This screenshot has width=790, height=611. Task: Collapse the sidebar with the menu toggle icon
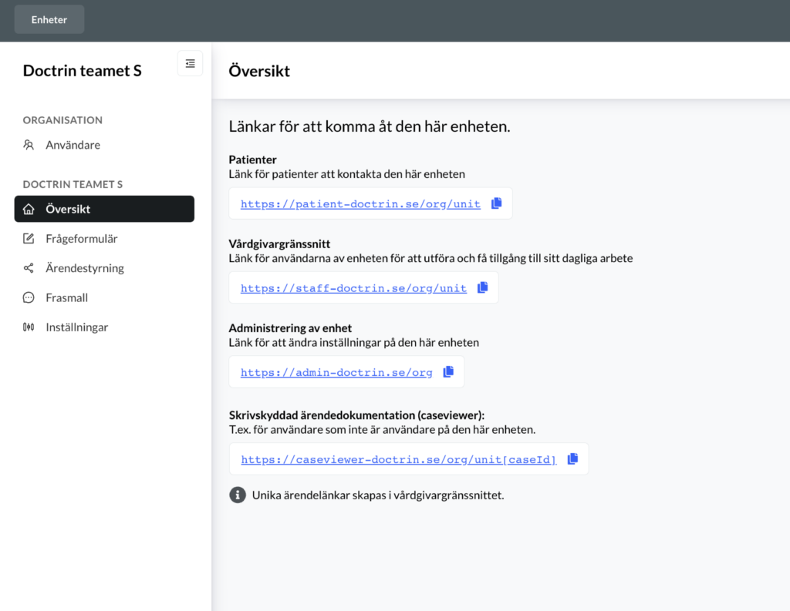tap(190, 63)
